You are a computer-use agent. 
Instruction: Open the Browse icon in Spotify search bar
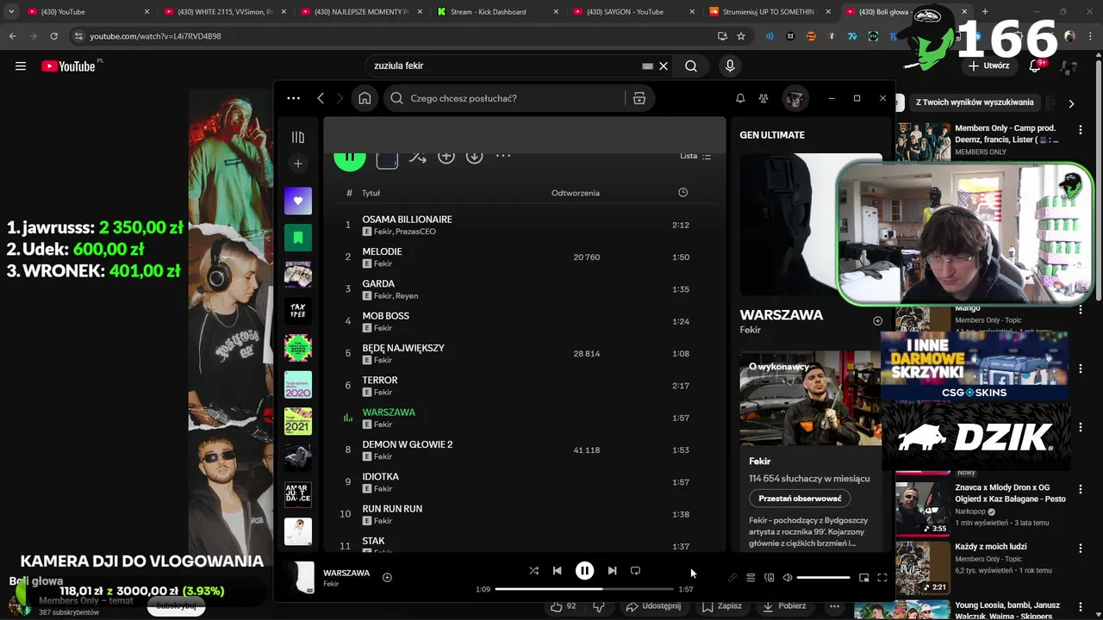[639, 98]
